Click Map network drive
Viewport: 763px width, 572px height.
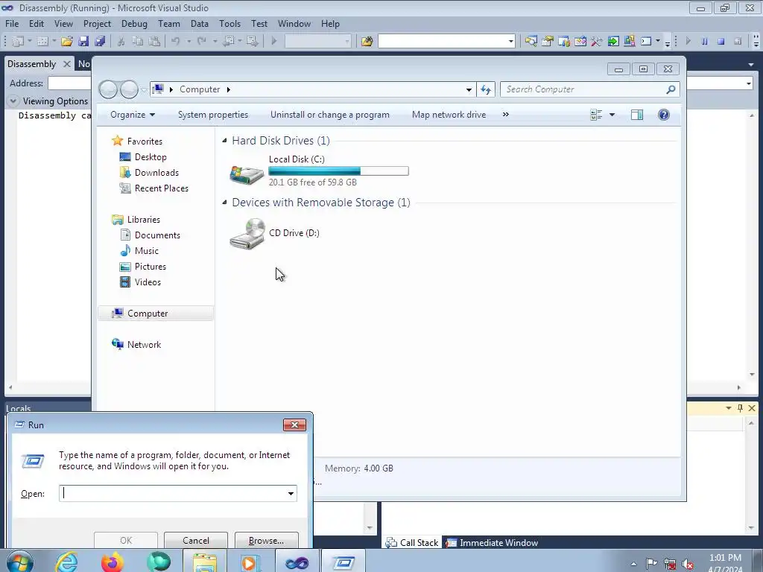[449, 115]
